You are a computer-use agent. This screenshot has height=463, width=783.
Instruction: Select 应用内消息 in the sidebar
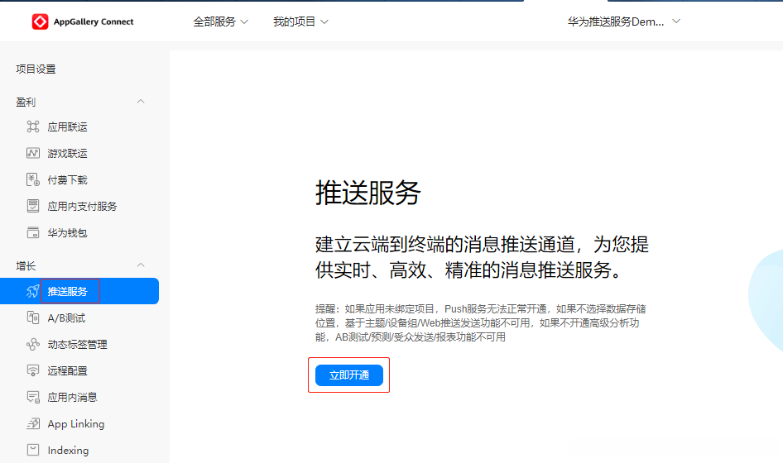[x=72, y=397]
